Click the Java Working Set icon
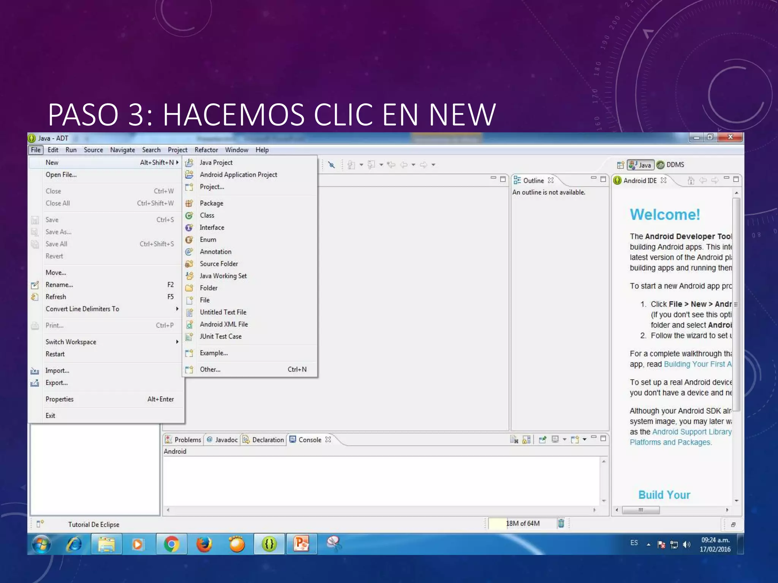Image resolution: width=778 pixels, height=583 pixels. 189,276
